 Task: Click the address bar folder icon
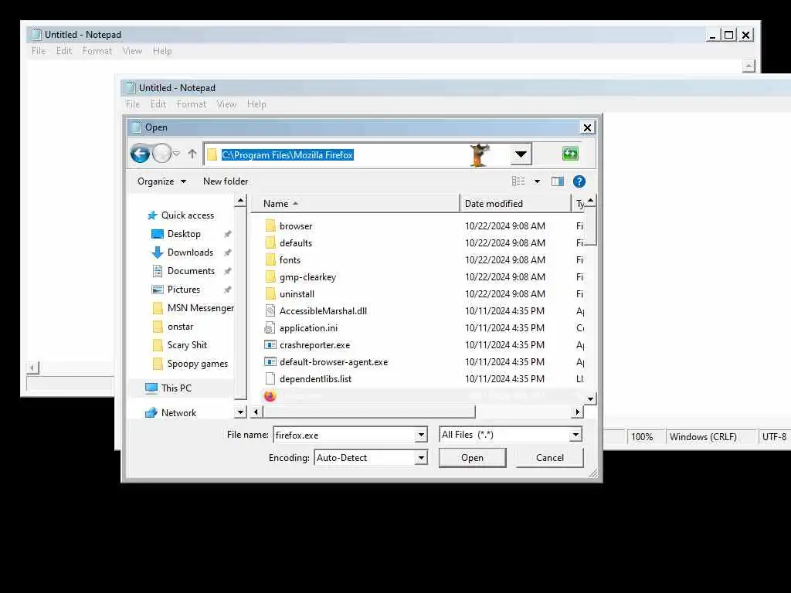pyautogui.click(x=212, y=154)
